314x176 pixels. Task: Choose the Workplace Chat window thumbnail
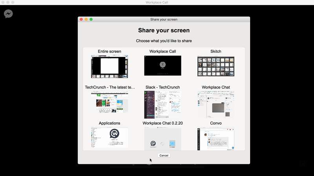pos(215,104)
